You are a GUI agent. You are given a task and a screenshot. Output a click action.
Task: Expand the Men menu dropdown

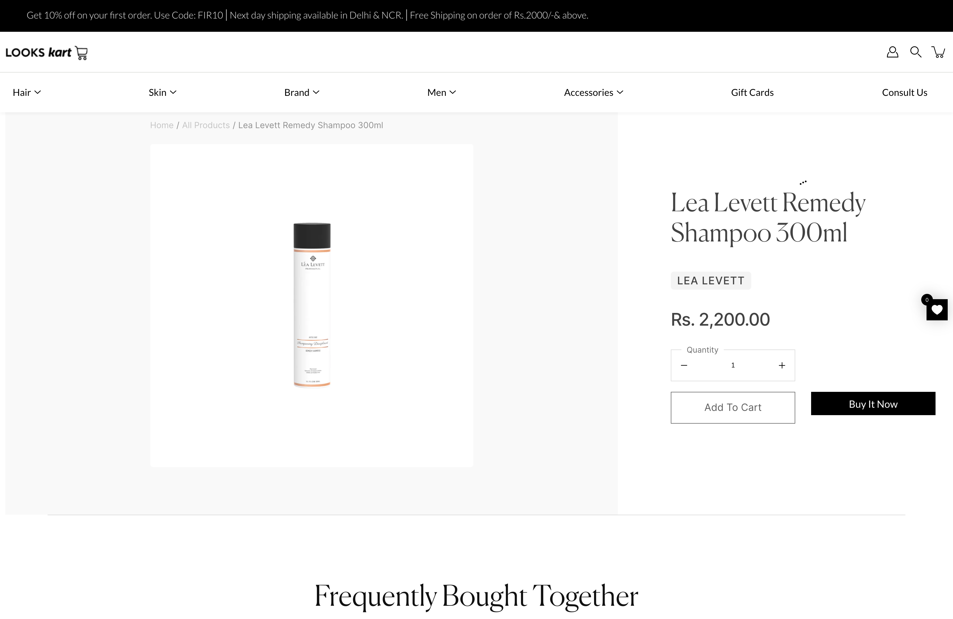(442, 92)
